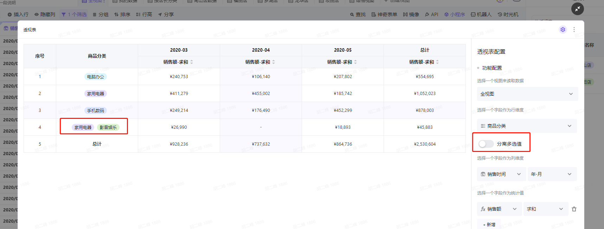Image resolution: width=604 pixels, height=229 pixels.
Task: Click the ¥455,002 cell
Action: point(261,94)
